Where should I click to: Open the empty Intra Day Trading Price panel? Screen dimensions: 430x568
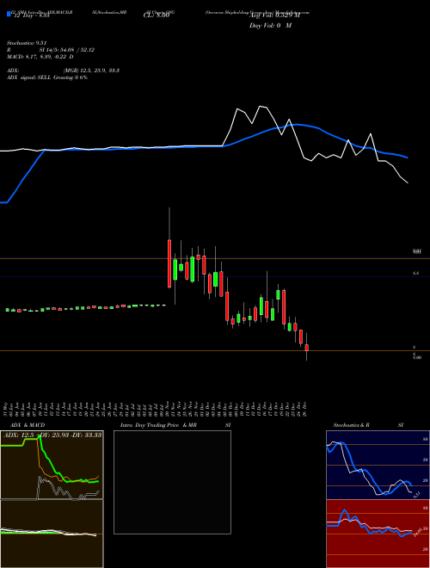[172, 482]
